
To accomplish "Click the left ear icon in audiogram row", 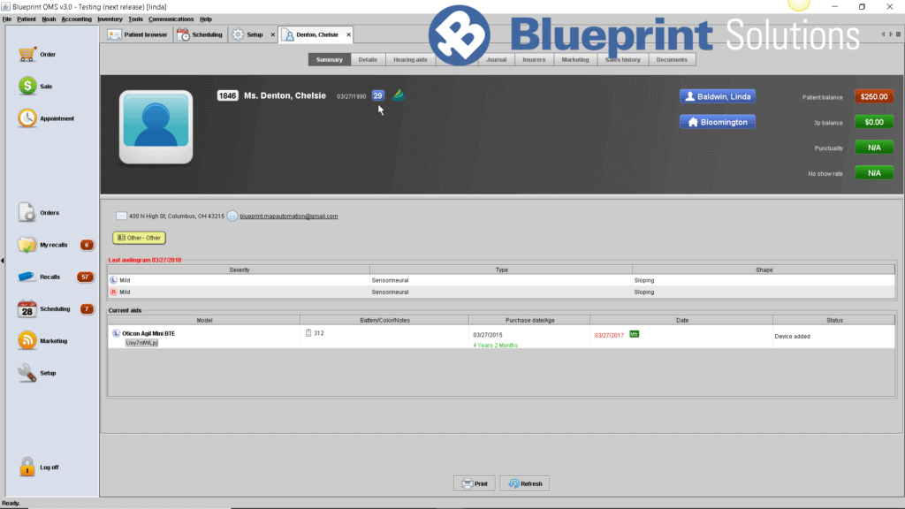I will (x=113, y=280).
